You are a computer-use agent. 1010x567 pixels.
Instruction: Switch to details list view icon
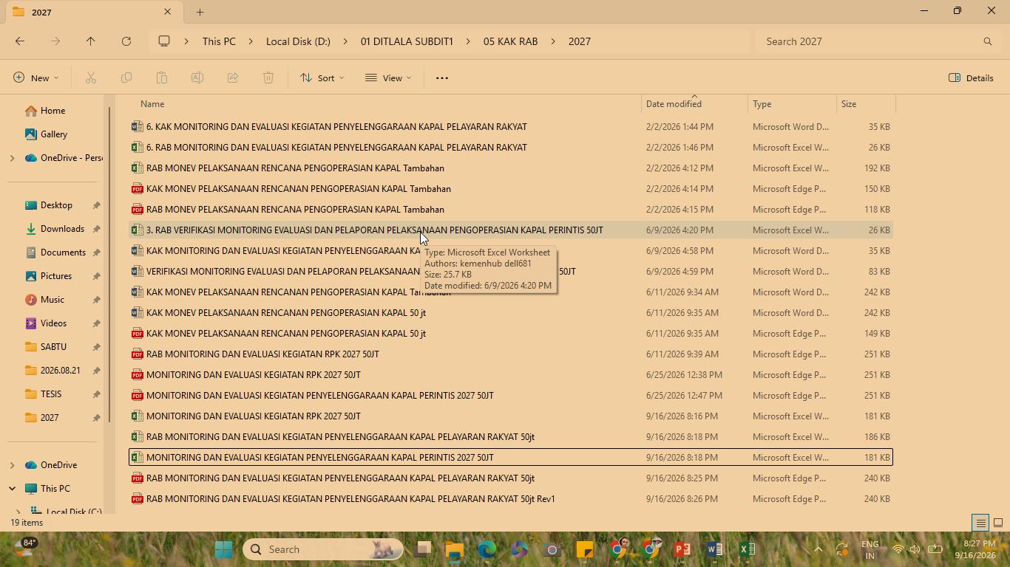pyautogui.click(x=980, y=523)
